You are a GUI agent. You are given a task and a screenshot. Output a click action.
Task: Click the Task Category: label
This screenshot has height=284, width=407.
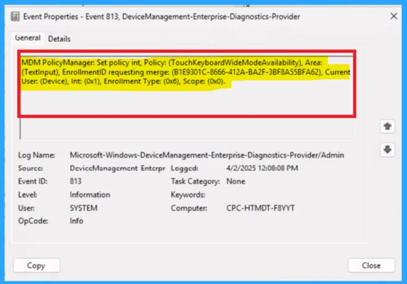point(195,181)
